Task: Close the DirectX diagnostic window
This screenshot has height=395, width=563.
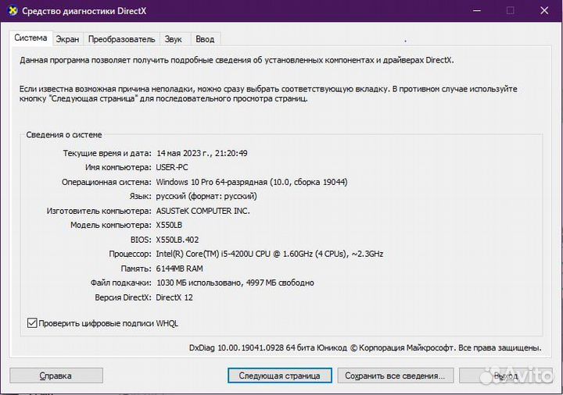Action: coord(544,11)
